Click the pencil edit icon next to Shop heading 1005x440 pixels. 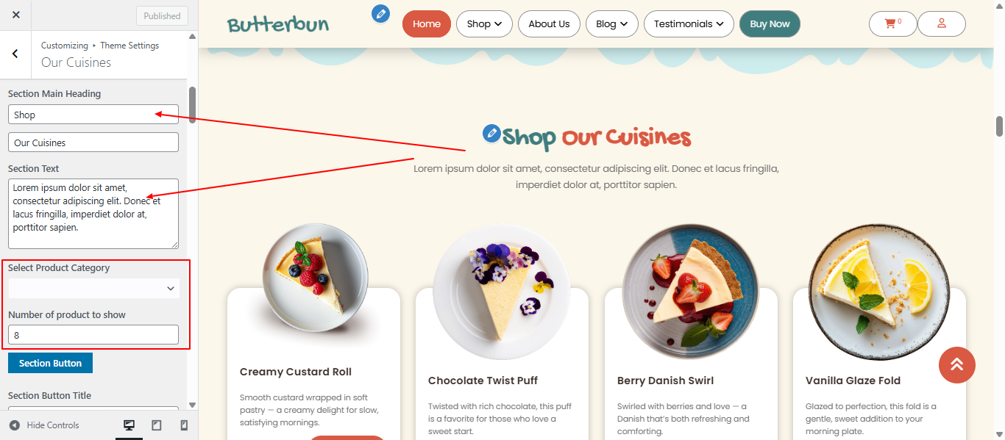click(491, 133)
